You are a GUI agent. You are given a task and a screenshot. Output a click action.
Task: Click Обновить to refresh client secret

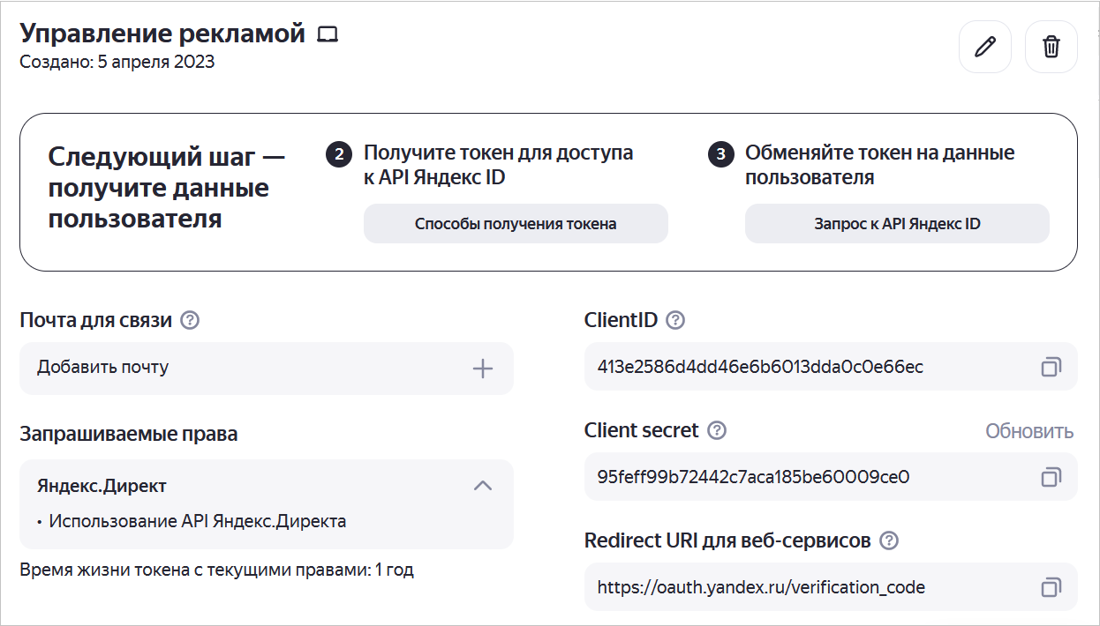tap(1029, 431)
